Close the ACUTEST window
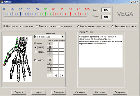This screenshot has width=140, height=96. pos(138,2)
